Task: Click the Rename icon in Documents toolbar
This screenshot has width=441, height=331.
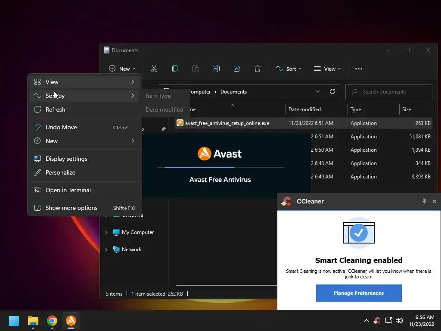Action: tap(216, 69)
